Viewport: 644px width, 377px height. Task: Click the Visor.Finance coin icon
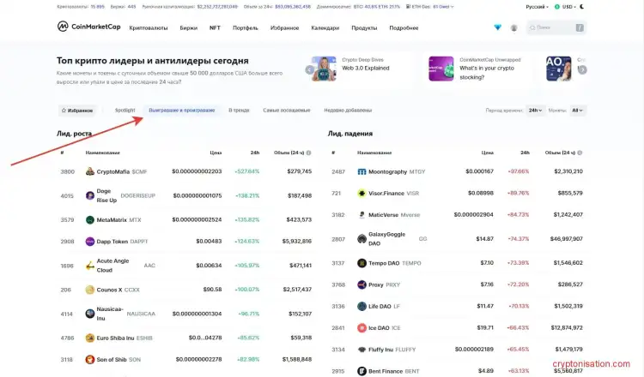[x=361, y=193]
